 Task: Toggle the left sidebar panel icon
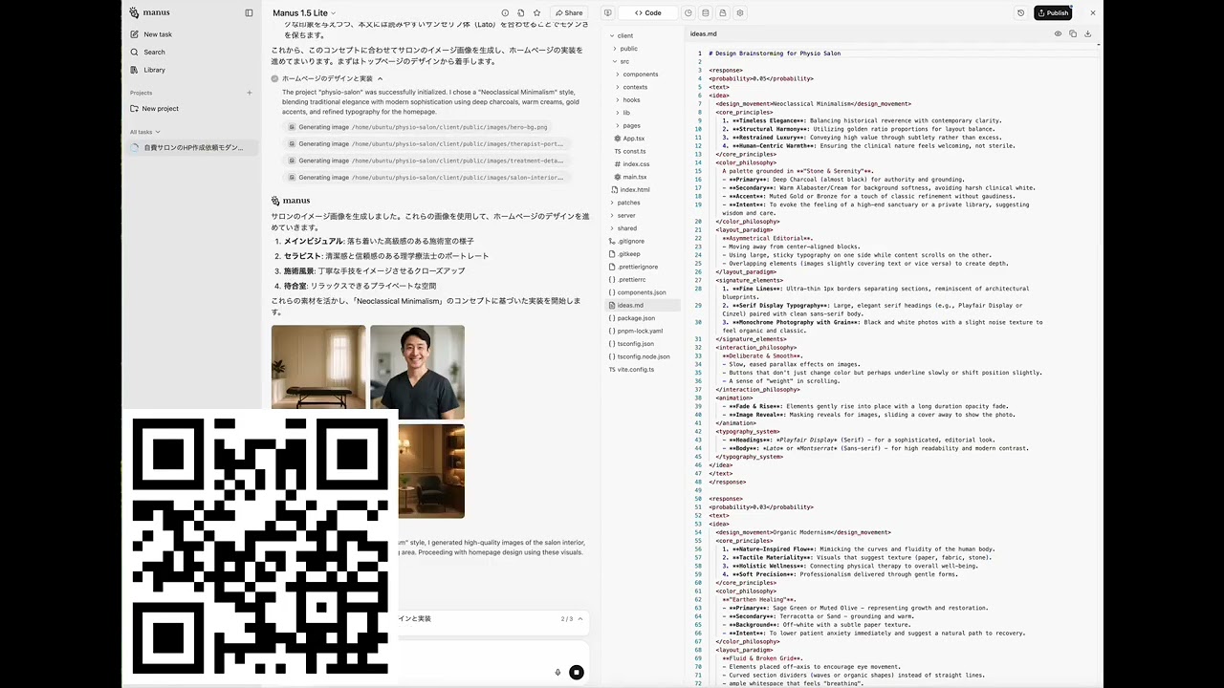click(249, 12)
